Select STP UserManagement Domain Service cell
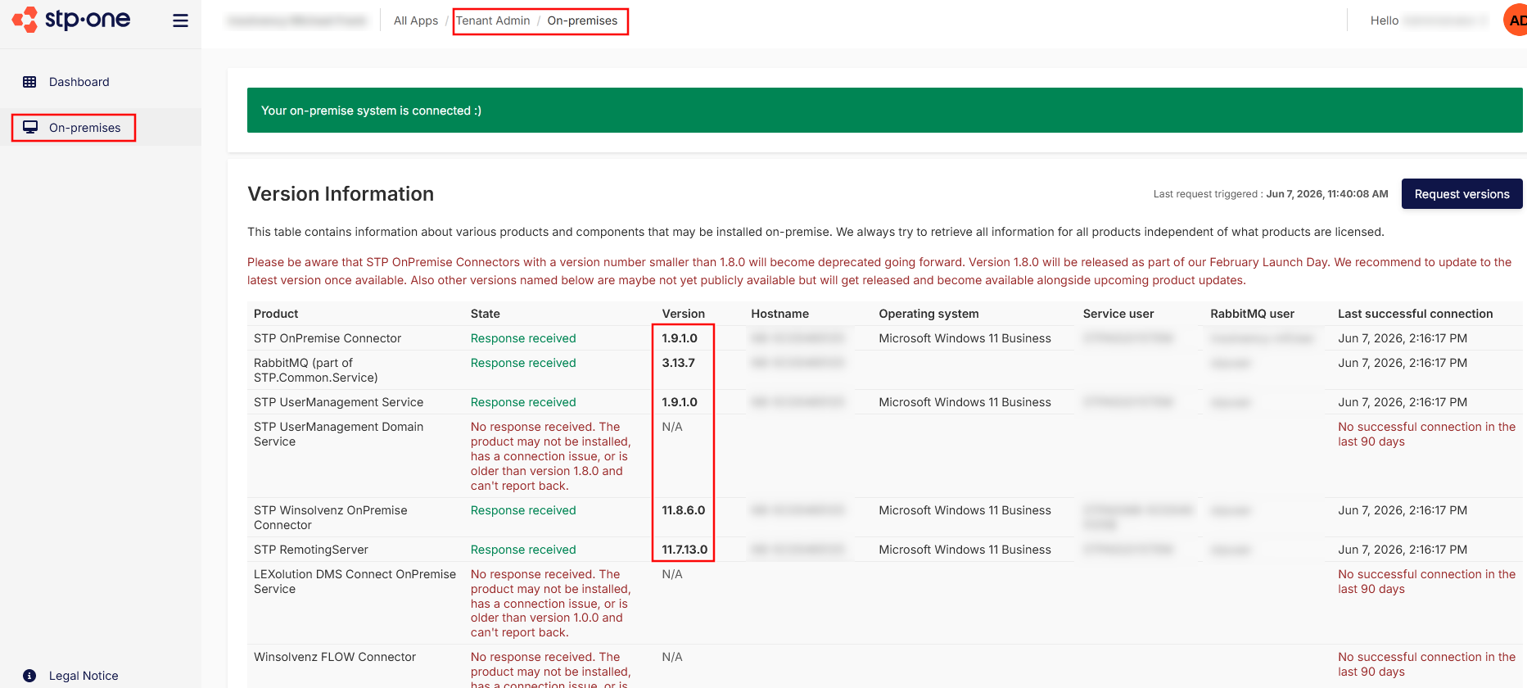This screenshot has width=1527, height=688. (x=339, y=434)
